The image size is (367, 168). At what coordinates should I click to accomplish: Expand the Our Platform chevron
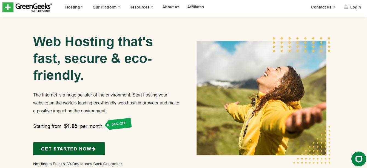pyautogui.click(x=119, y=7)
